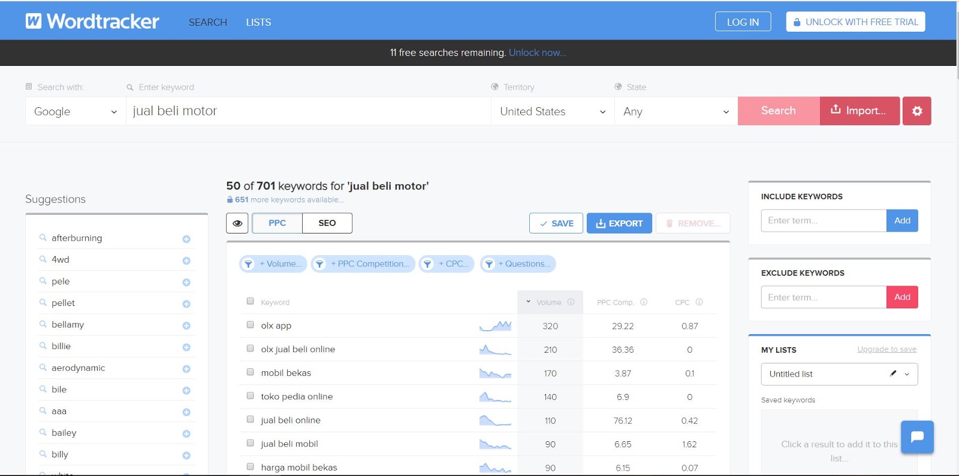Viewport: 959px width, 476px height.
Task: Click the trend sparkline for olx app
Action: coord(495,326)
